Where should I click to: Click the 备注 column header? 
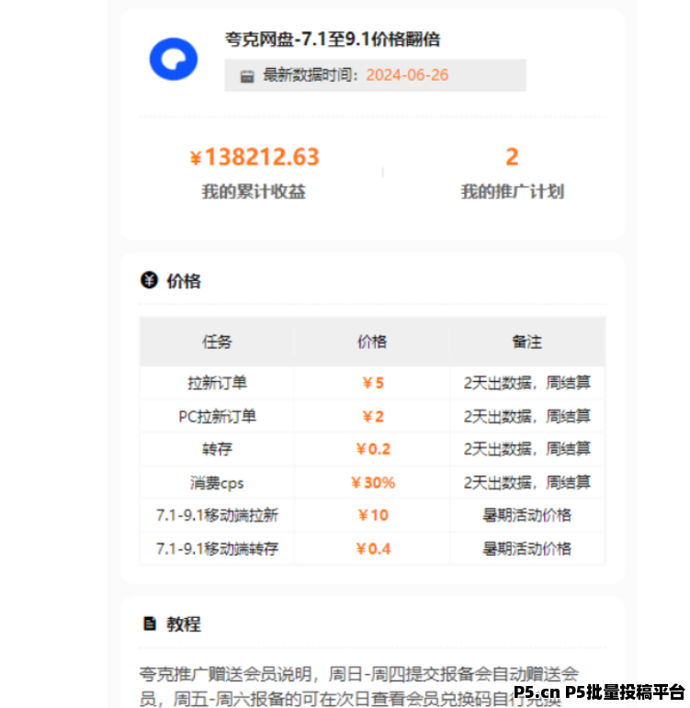pos(526,342)
